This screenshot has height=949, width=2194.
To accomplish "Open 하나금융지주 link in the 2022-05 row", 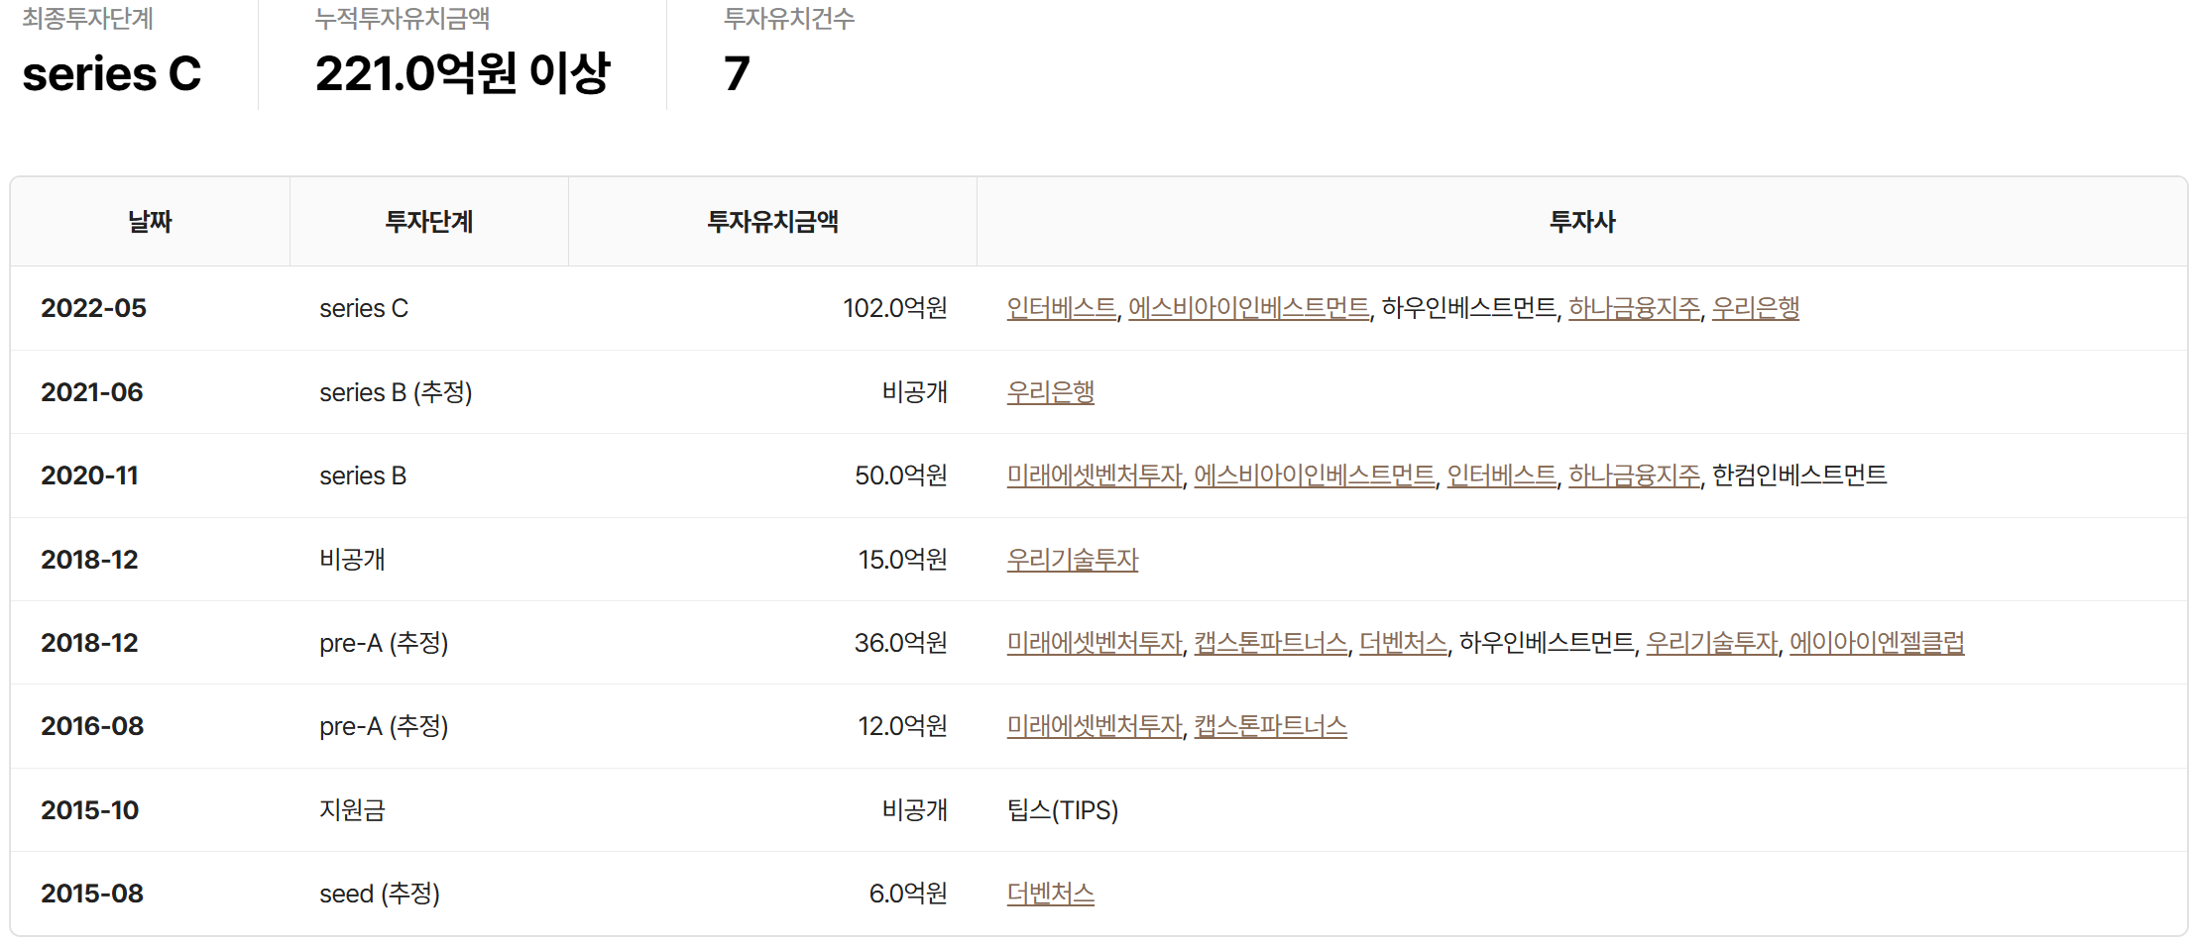I will [x=1634, y=308].
